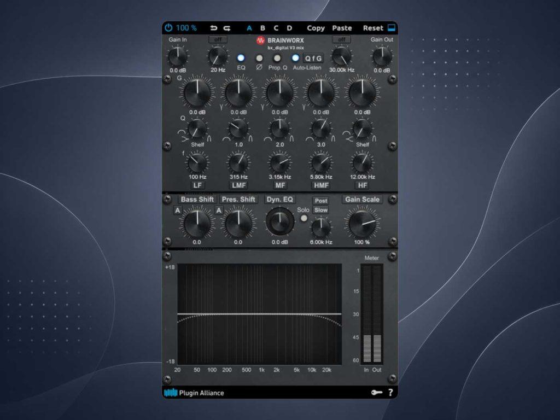The width and height of the screenshot is (560, 420).
Task: Select preset slot B
Action: point(262,28)
